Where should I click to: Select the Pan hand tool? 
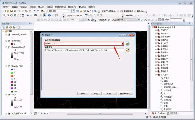[12, 15]
